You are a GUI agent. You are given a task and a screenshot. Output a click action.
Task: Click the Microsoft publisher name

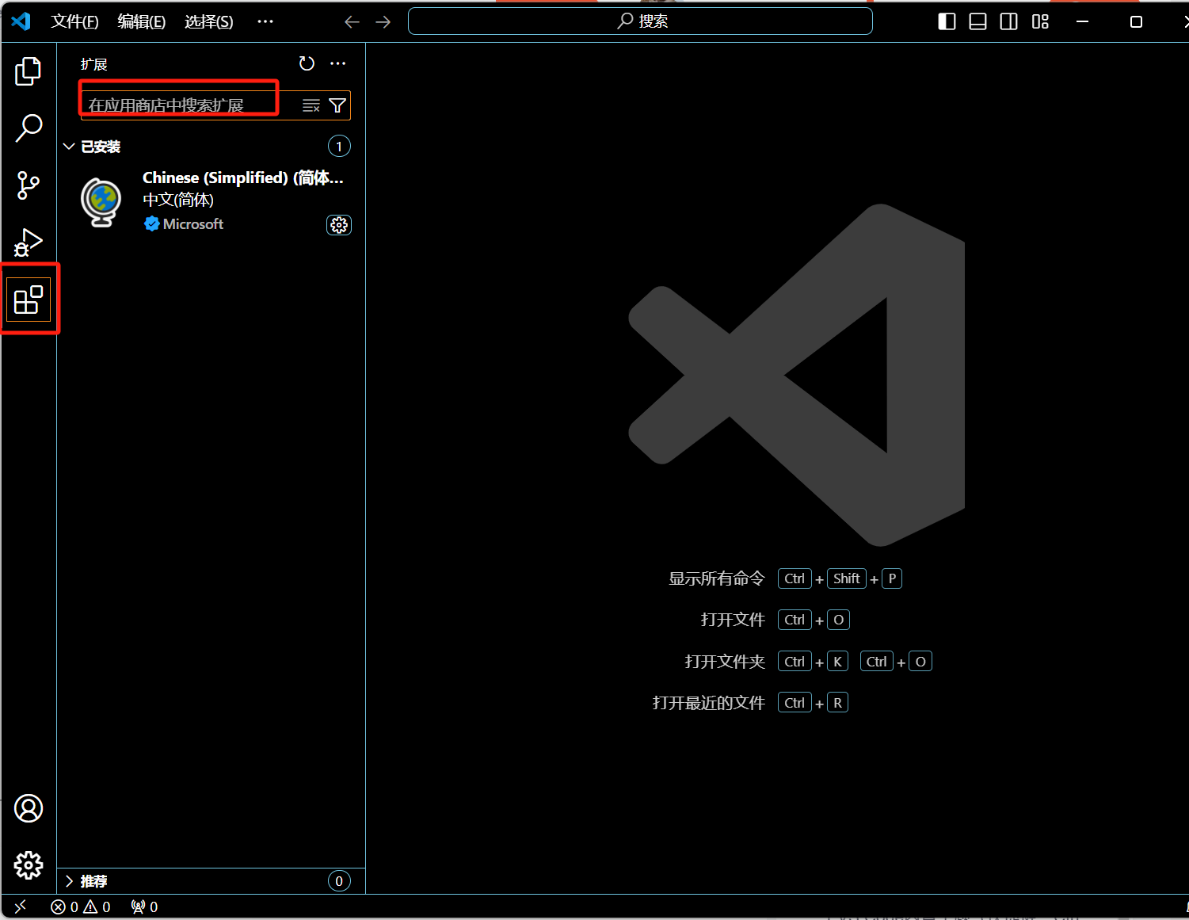click(x=192, y=224)
